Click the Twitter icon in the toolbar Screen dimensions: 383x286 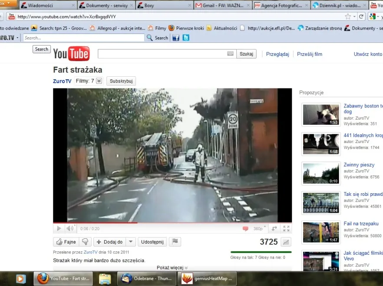pos(186,38)
